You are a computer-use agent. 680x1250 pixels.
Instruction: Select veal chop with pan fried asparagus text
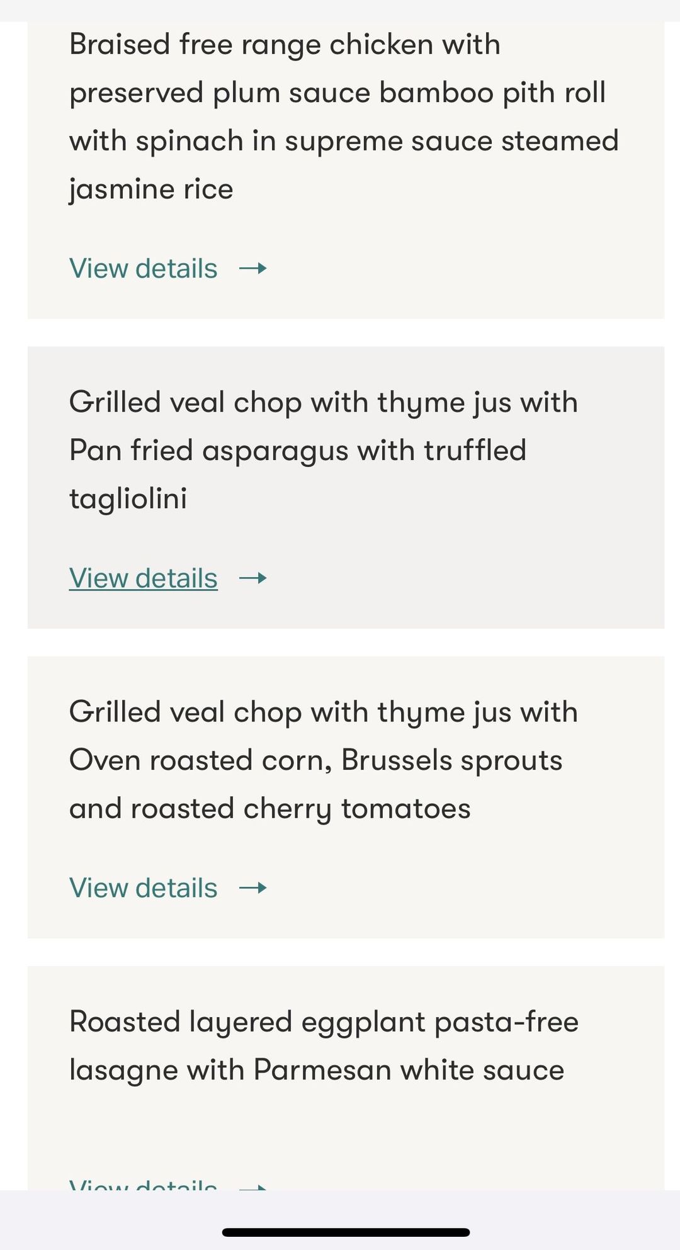tap(324, 451)
